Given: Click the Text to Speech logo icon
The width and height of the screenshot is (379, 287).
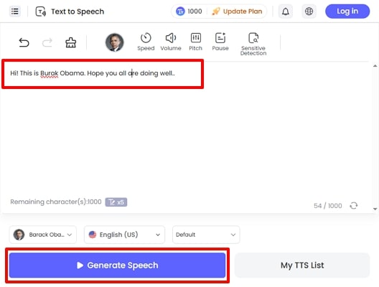Looking at the screenshot, I should (x=41, y=11).
